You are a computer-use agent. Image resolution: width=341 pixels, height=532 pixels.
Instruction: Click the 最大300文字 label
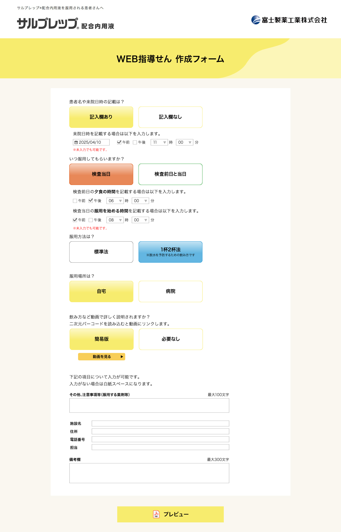pos(218,459)
